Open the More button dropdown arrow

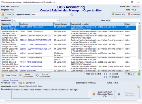pos(135,74)
